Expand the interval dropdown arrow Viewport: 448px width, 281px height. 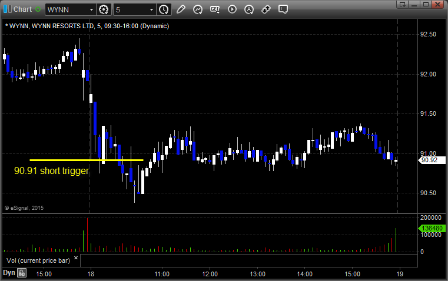pyautogui.click(x=152, y=9)
